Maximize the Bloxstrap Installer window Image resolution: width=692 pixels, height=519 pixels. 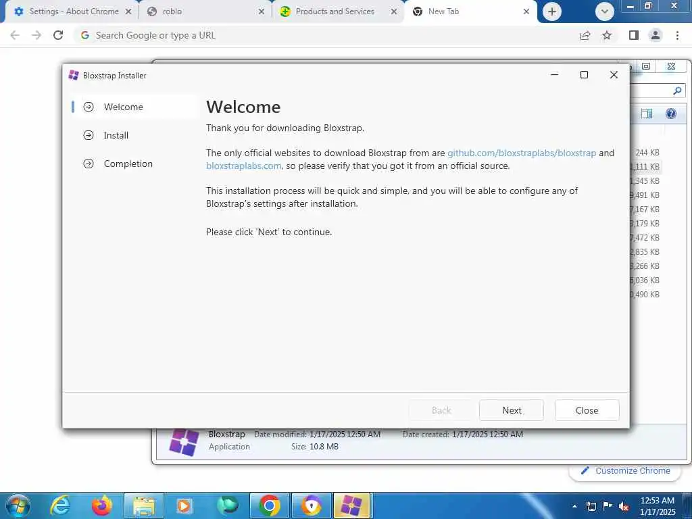584,75
